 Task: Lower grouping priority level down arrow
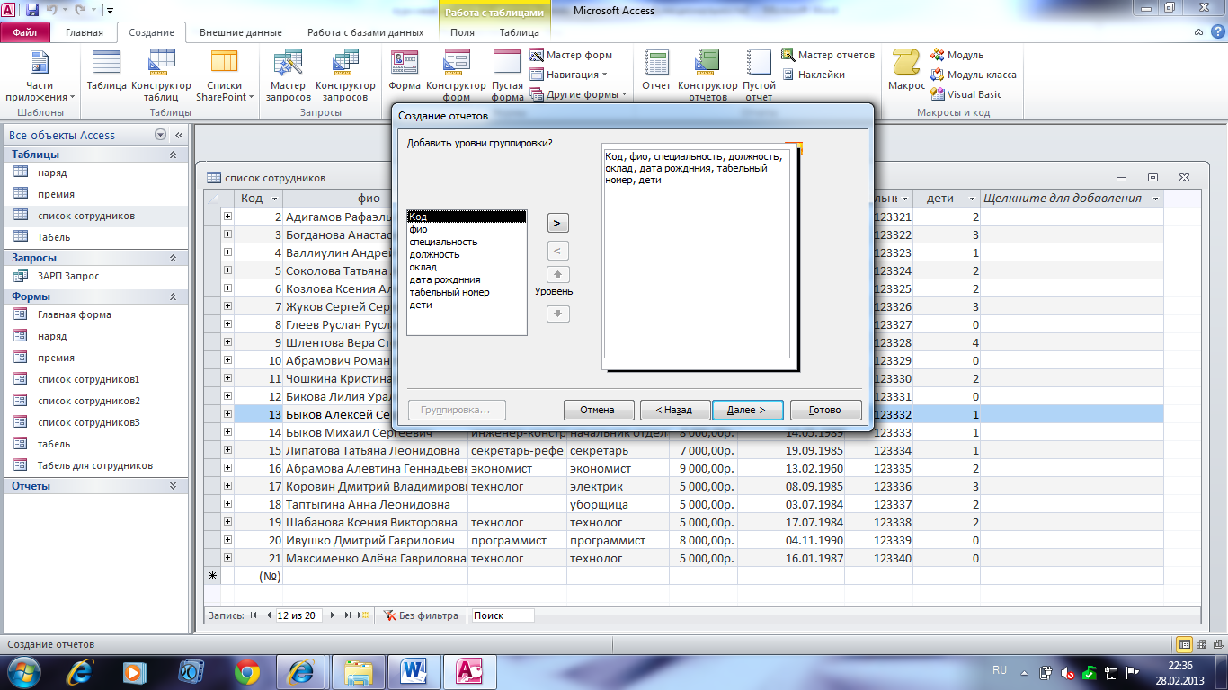click(x=558, y=314)
